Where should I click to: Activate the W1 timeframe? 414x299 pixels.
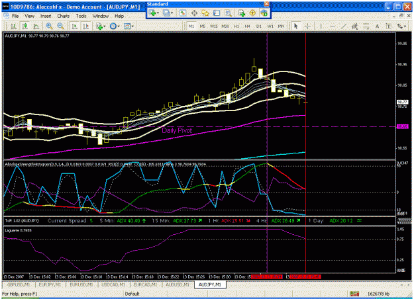[270, 26]
